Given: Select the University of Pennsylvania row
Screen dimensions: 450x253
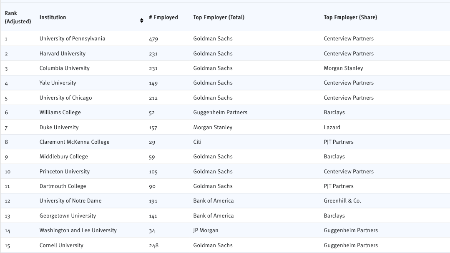Looking at the screenshot, I should 73,39.
